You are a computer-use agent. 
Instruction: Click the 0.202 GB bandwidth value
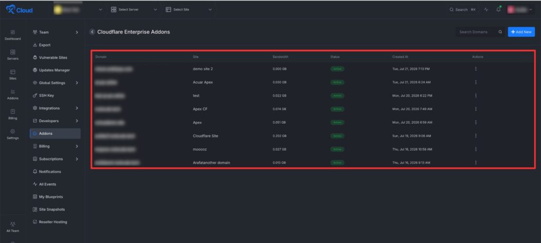279,136
